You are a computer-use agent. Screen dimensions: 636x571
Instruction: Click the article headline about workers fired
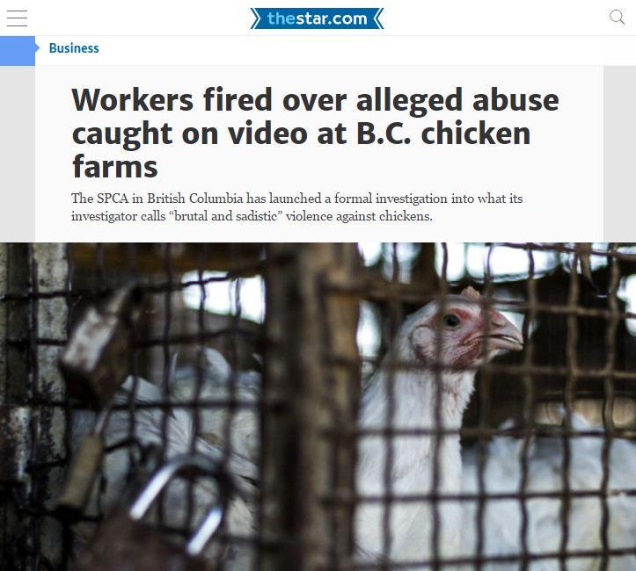point(315,133)
